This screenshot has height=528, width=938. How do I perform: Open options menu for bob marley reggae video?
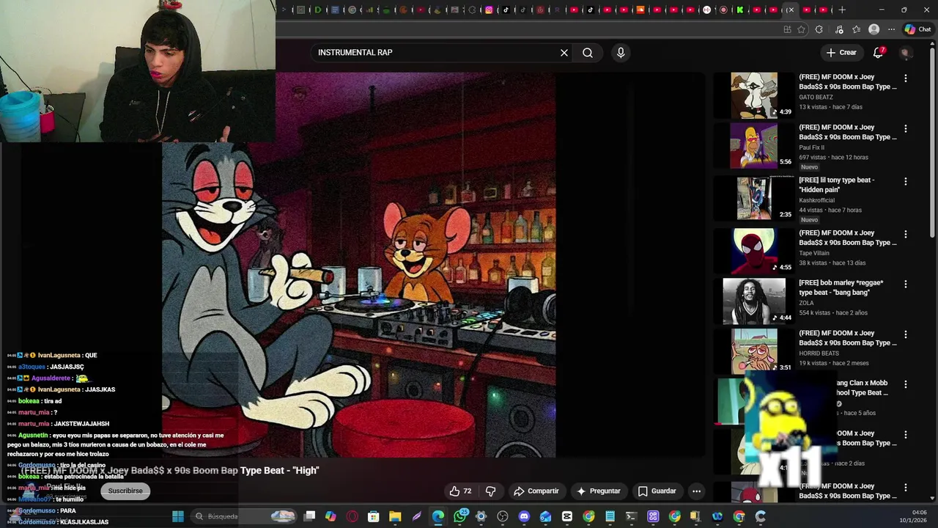905,284
